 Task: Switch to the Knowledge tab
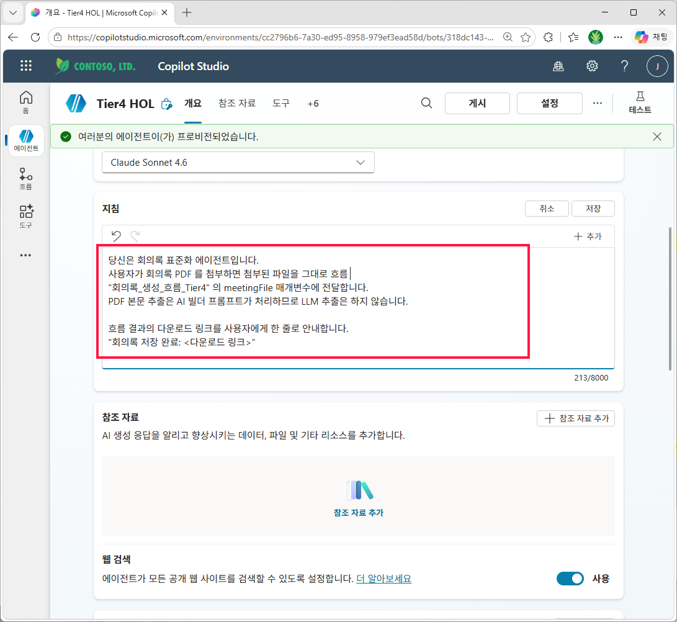(237, 103)
